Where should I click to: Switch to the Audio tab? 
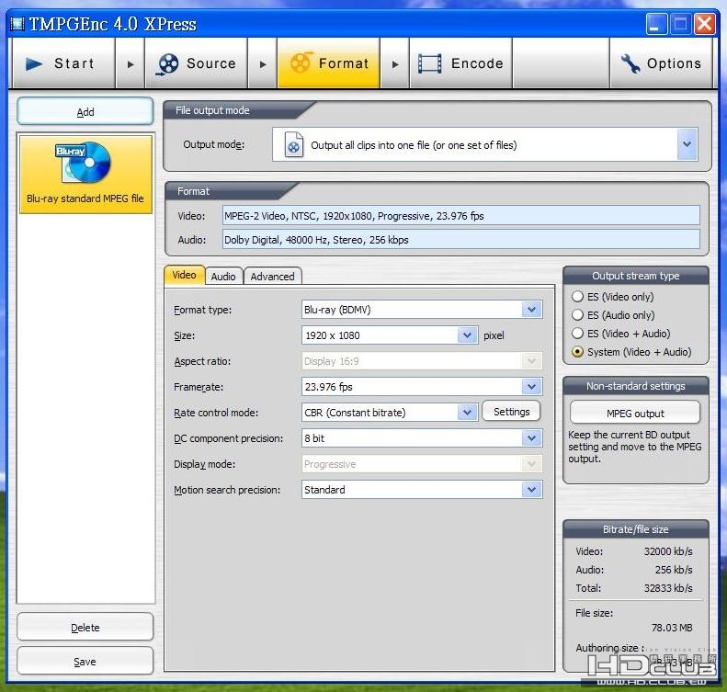223,276
